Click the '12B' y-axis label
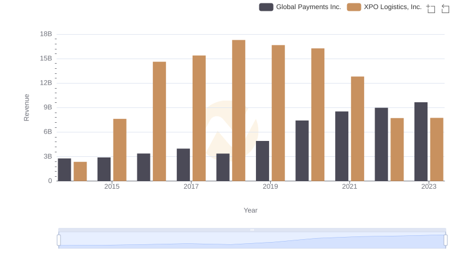 [x=46, y=83]
